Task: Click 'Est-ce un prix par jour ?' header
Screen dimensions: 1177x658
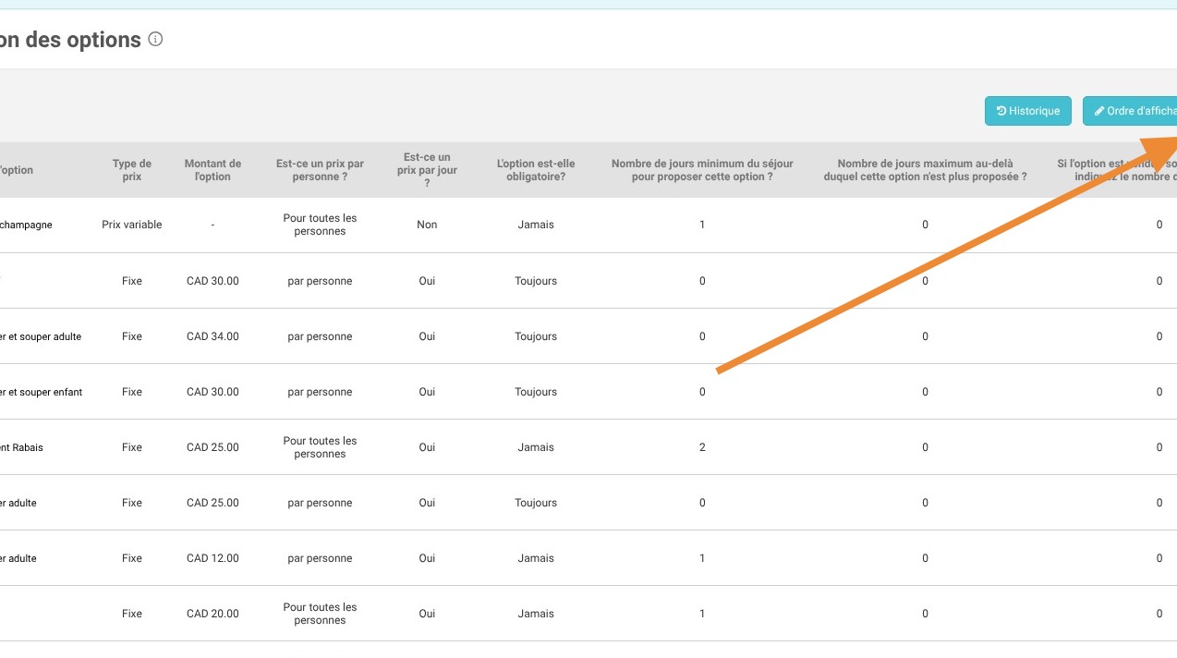Action: [x=427, y=170]
